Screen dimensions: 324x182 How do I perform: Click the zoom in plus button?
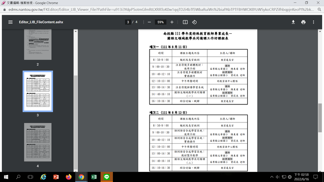click(x=172, y=22)
